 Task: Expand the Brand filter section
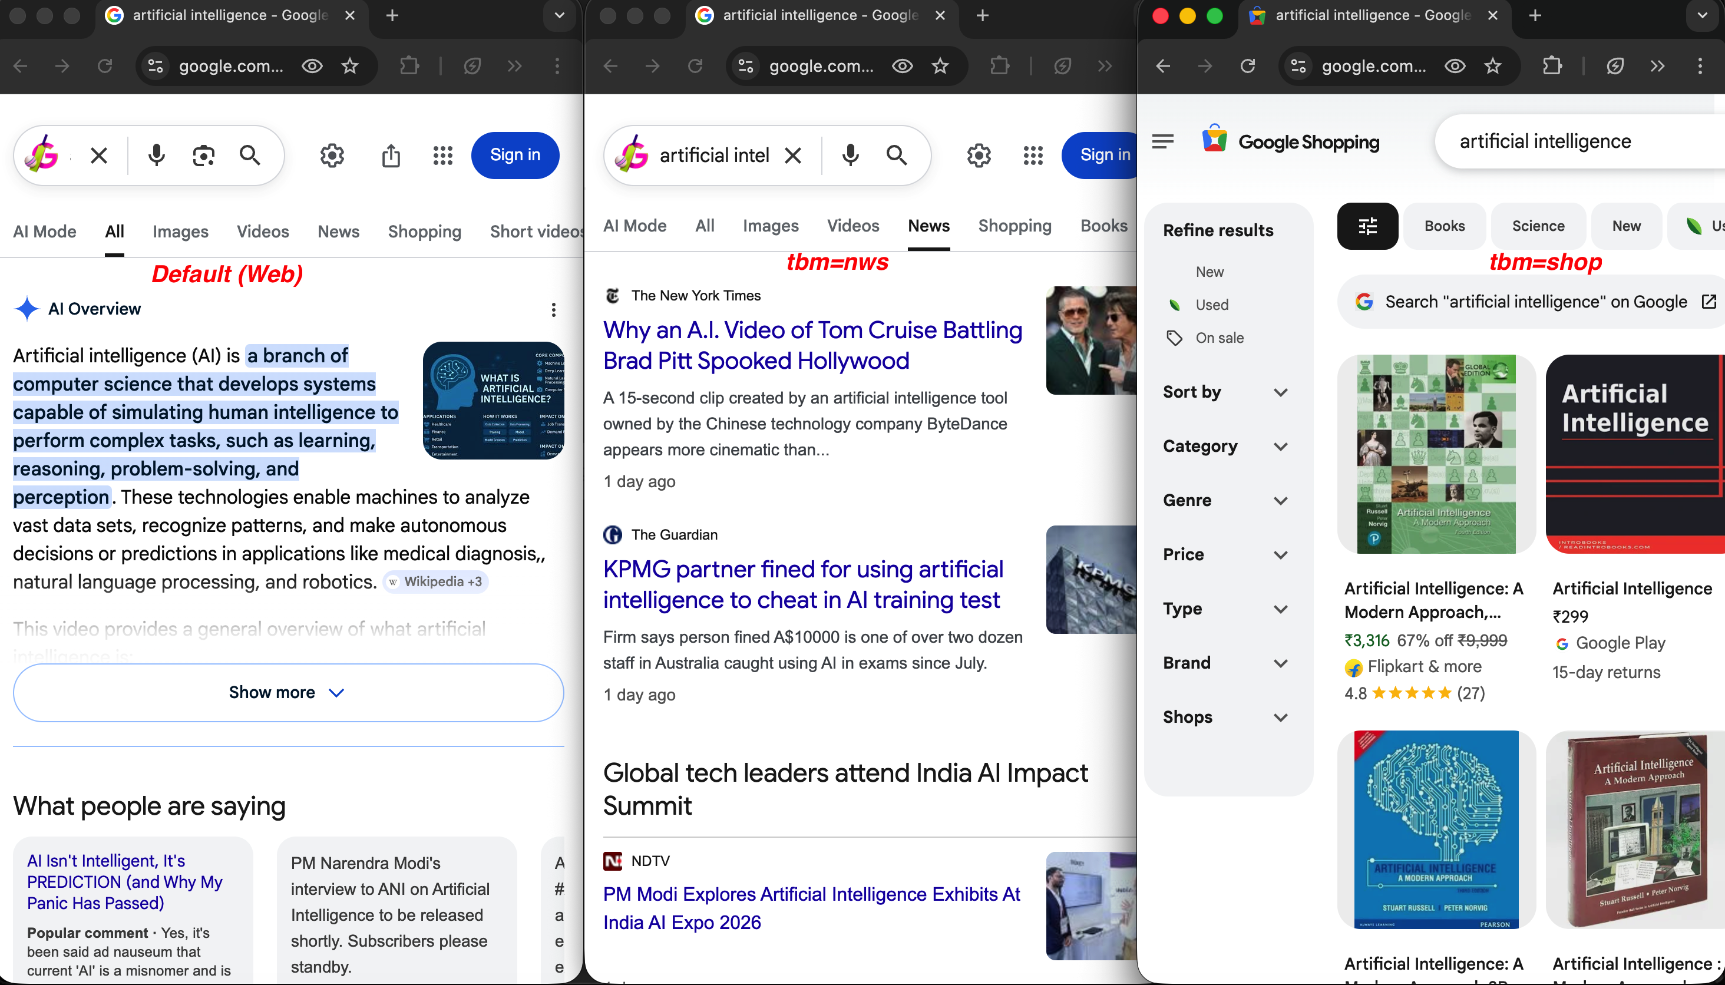(1224, 663)
